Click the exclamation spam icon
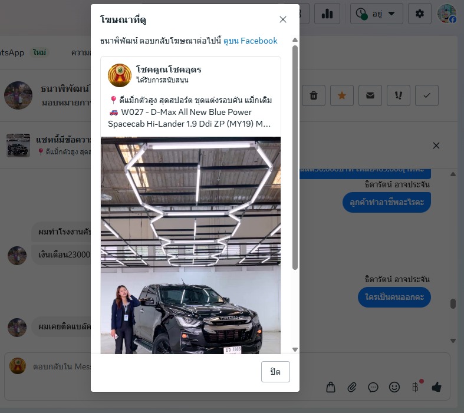Screen dimensions: 464x413 click(399, 95)
